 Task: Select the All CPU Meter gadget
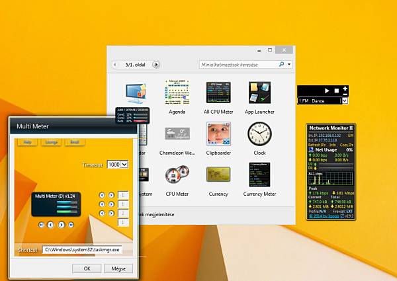click(x=218, y=93)
